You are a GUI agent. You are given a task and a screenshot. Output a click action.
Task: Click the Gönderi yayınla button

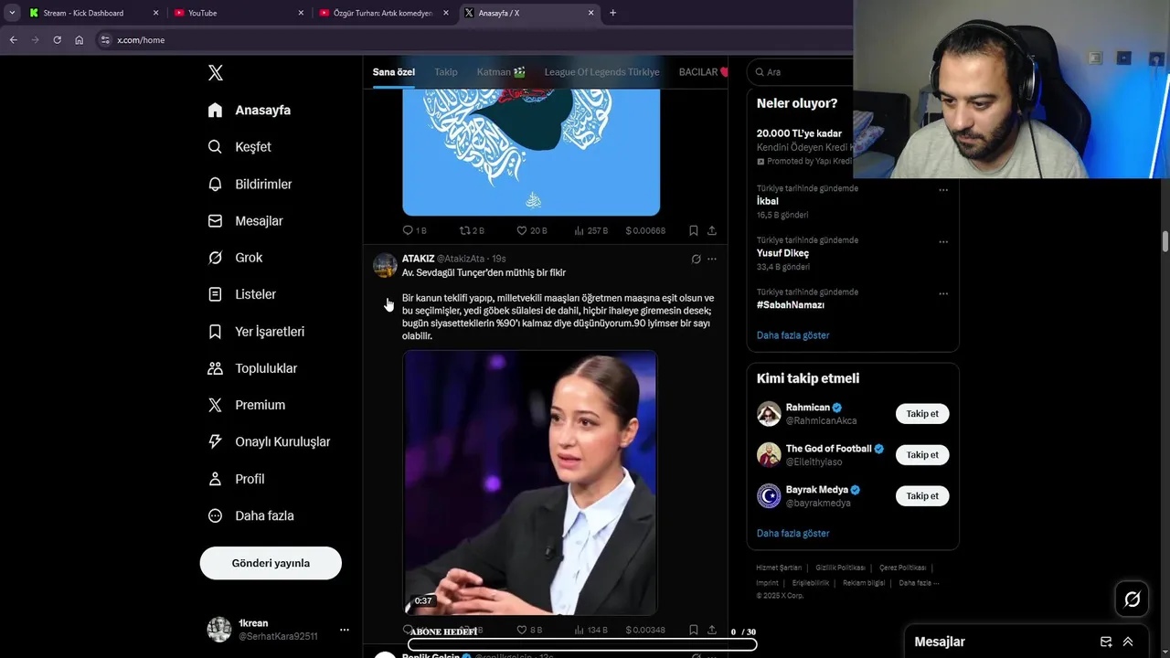(271, 563)
